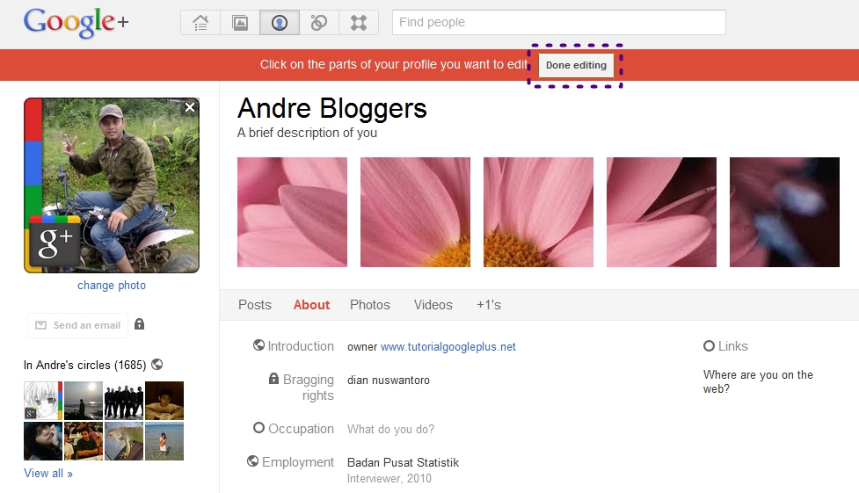Open the Circles toolbar icon
This screenshot has height=493, width=859.
tap(319, 23)
